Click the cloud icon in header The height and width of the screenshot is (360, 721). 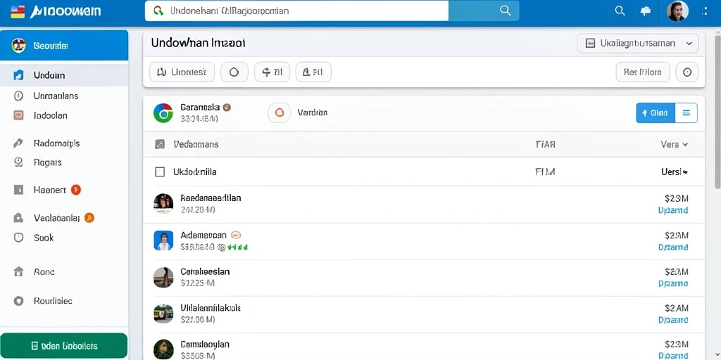(x=646, y=11)
